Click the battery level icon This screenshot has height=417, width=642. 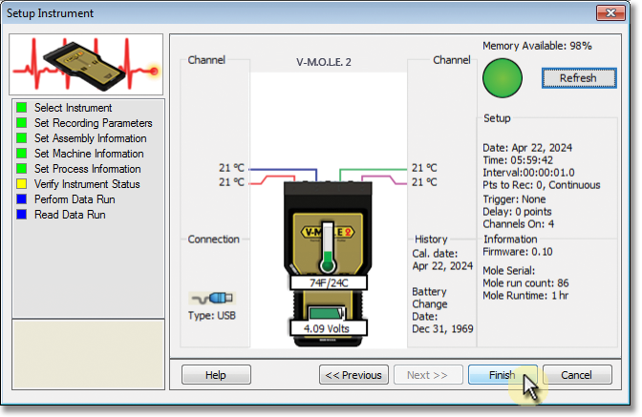327,313
